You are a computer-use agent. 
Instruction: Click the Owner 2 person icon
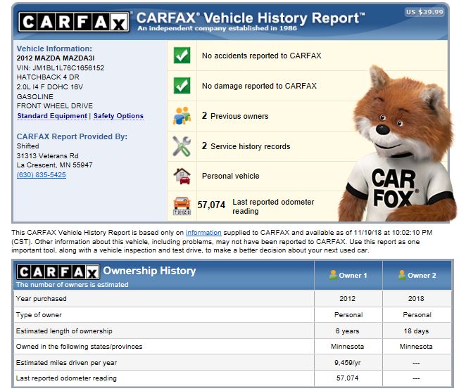(402, 275)
